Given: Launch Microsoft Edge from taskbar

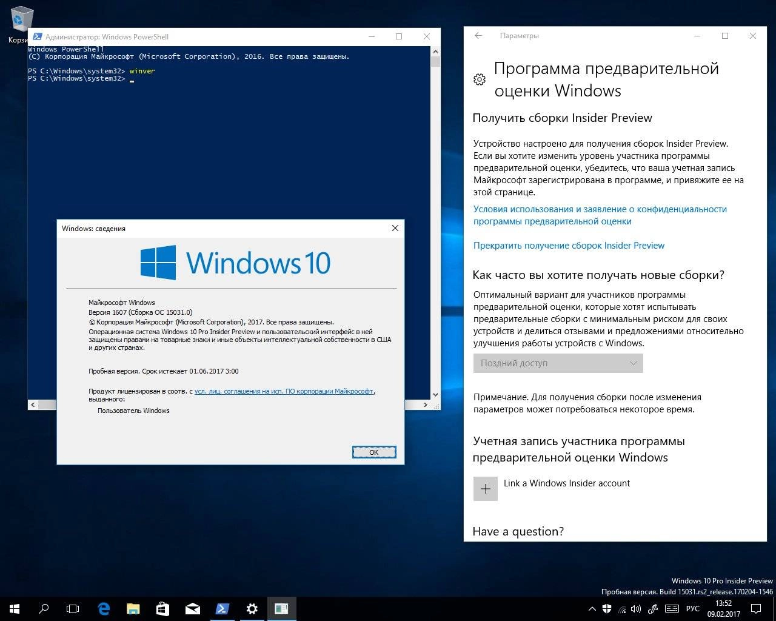Looking at the screenshot, I should pyautogui.click(x=104, y=609).
